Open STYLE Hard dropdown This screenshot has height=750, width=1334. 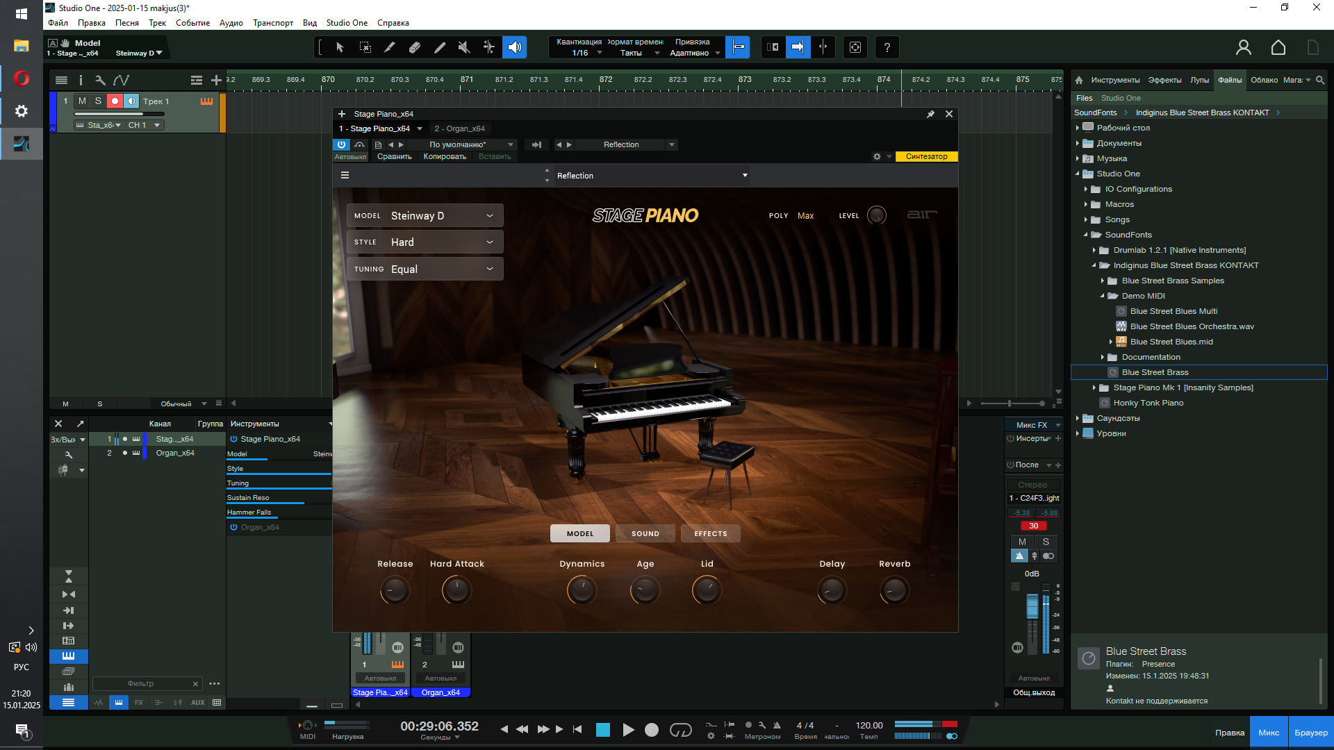click(425, 242)
